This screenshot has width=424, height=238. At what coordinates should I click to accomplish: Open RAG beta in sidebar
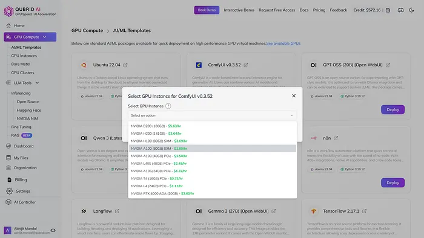click(x=22, y=135)
